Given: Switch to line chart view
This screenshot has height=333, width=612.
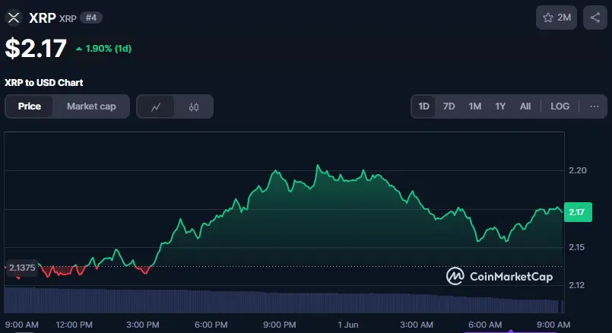Looking at the screenshot, I should [x=156, y=107].
